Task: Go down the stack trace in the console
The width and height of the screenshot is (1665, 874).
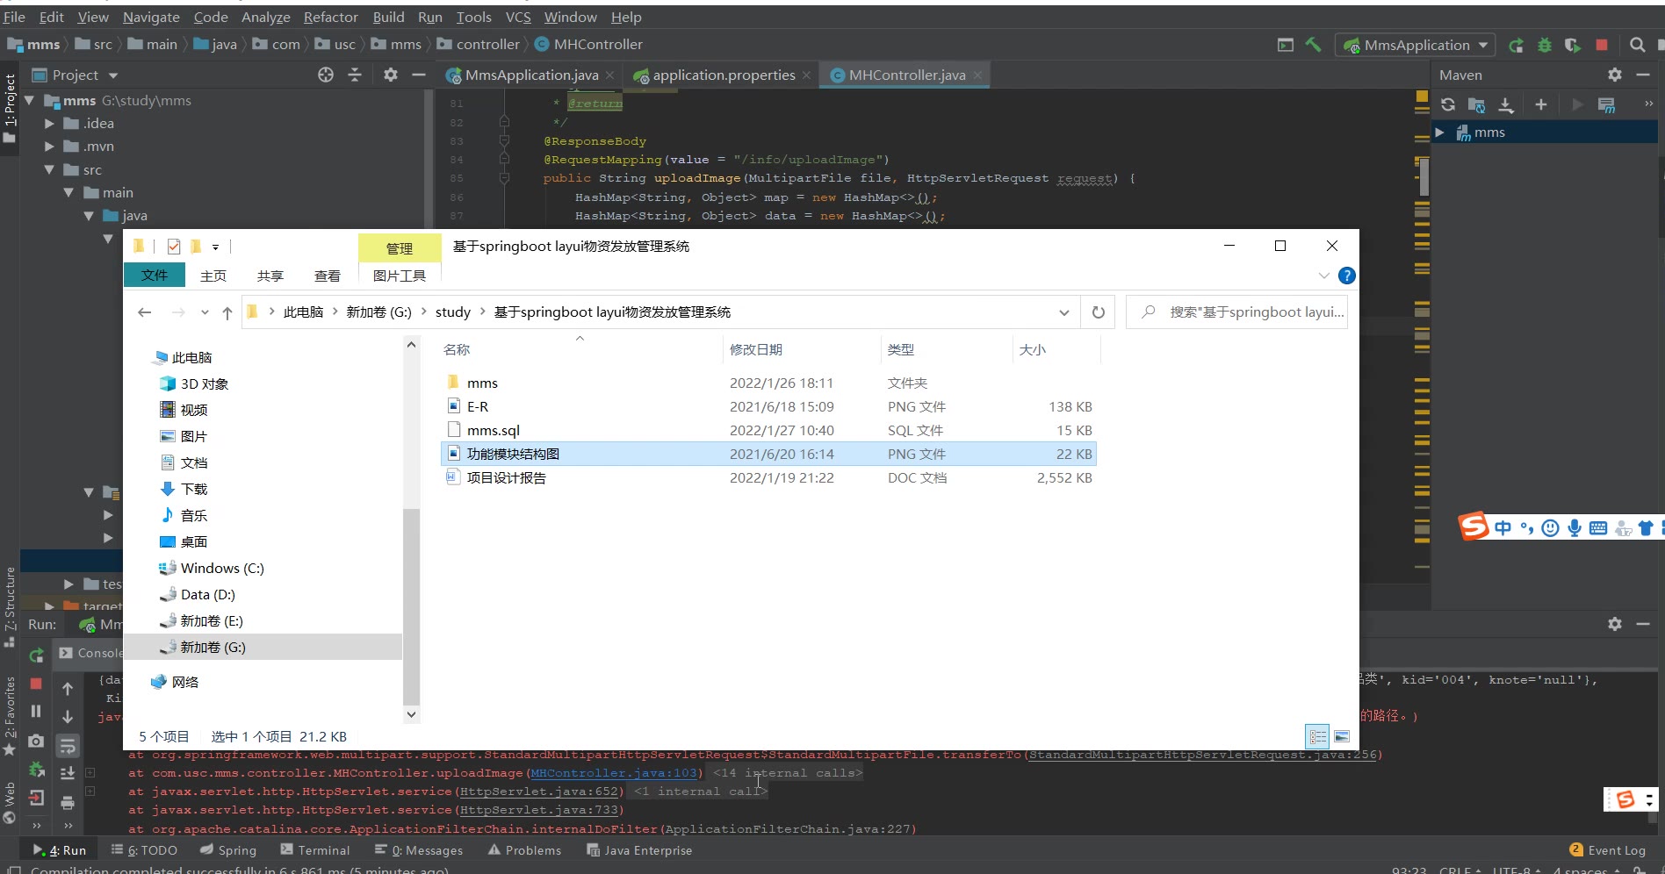Action: click(68, 717)
